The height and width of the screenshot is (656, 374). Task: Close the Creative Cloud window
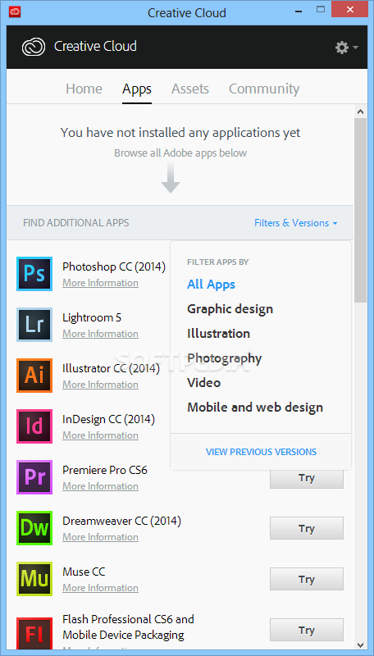(349, 9)
